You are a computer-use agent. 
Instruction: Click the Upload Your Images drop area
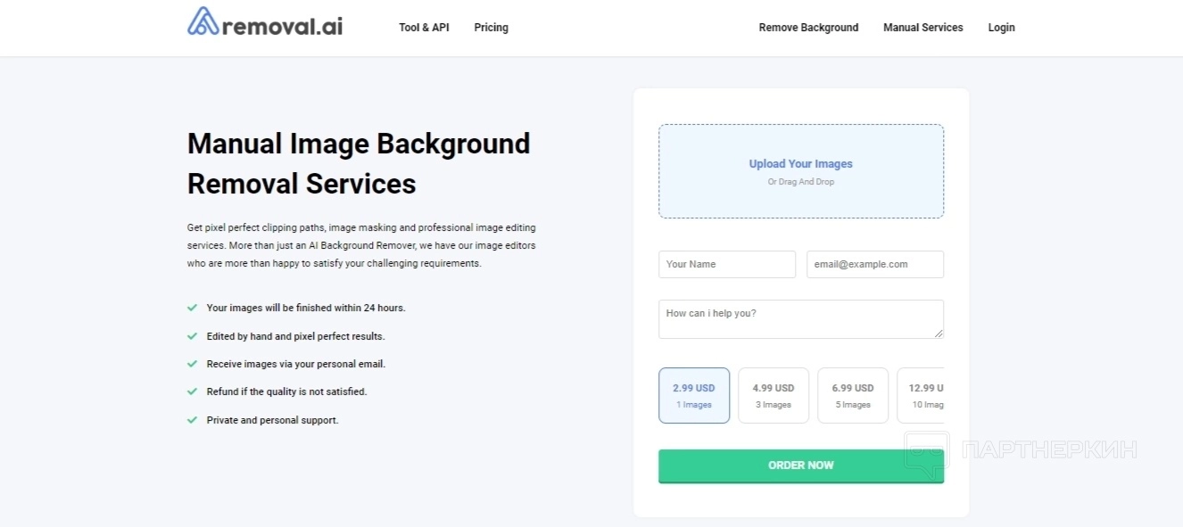pyautogui.click(x=800, y=171)
